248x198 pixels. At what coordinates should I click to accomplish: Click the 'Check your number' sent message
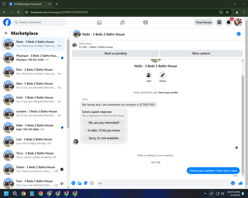[x=213, y=171]
